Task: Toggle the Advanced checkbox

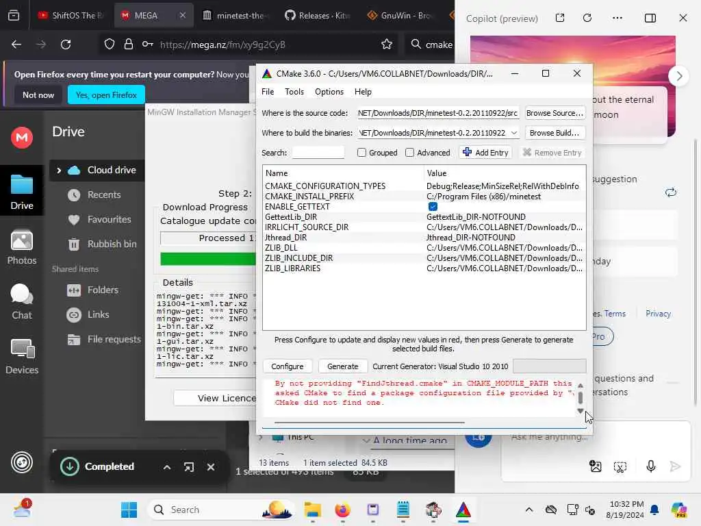Action: tap(409, 153)
